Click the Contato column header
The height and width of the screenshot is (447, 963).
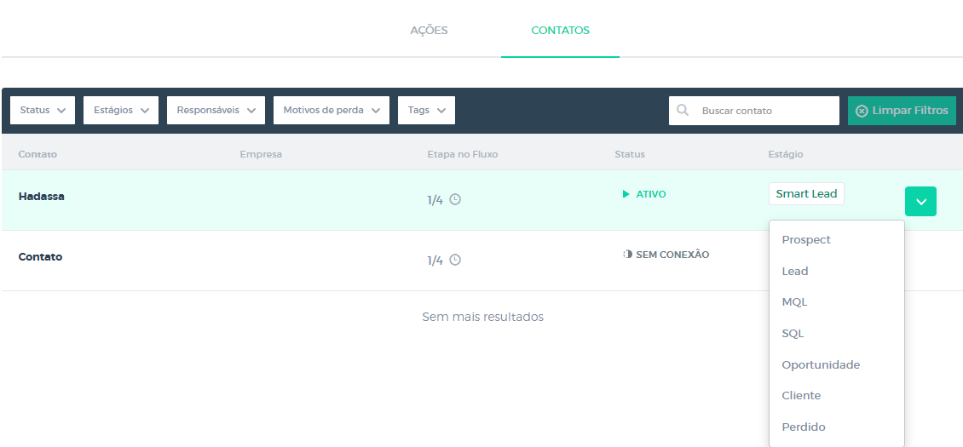point(37,154)
